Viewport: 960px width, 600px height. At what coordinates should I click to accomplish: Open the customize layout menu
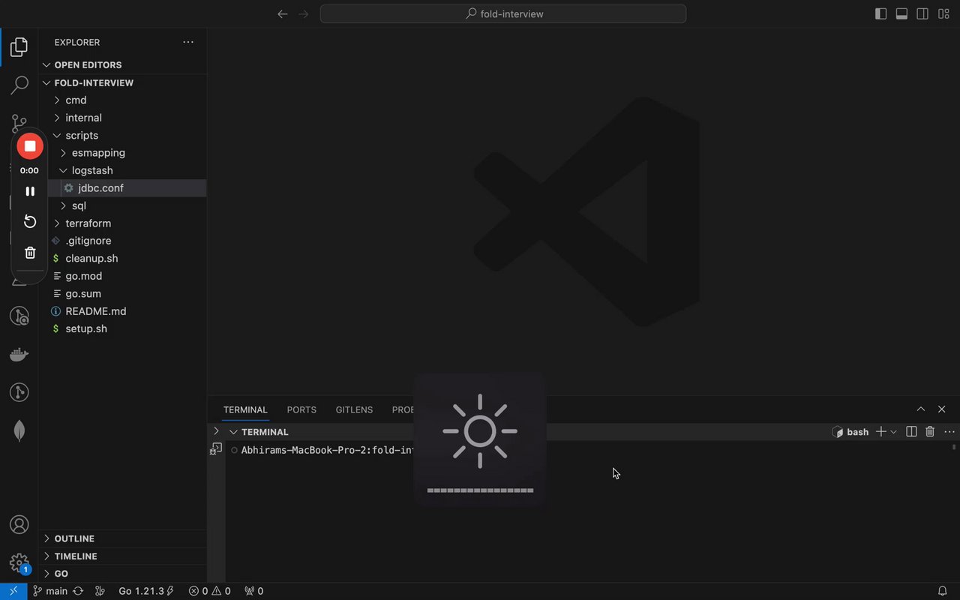943,13
